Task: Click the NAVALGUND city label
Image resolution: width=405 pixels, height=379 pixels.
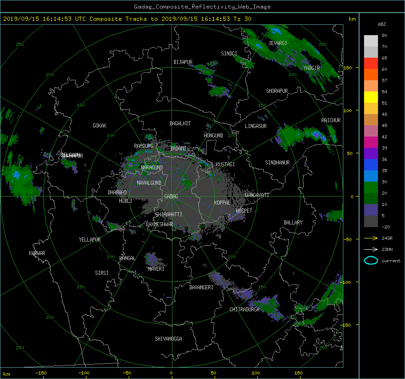Action: point(149,183)
